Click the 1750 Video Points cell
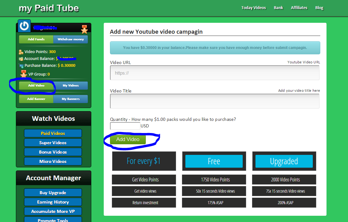 214,180
